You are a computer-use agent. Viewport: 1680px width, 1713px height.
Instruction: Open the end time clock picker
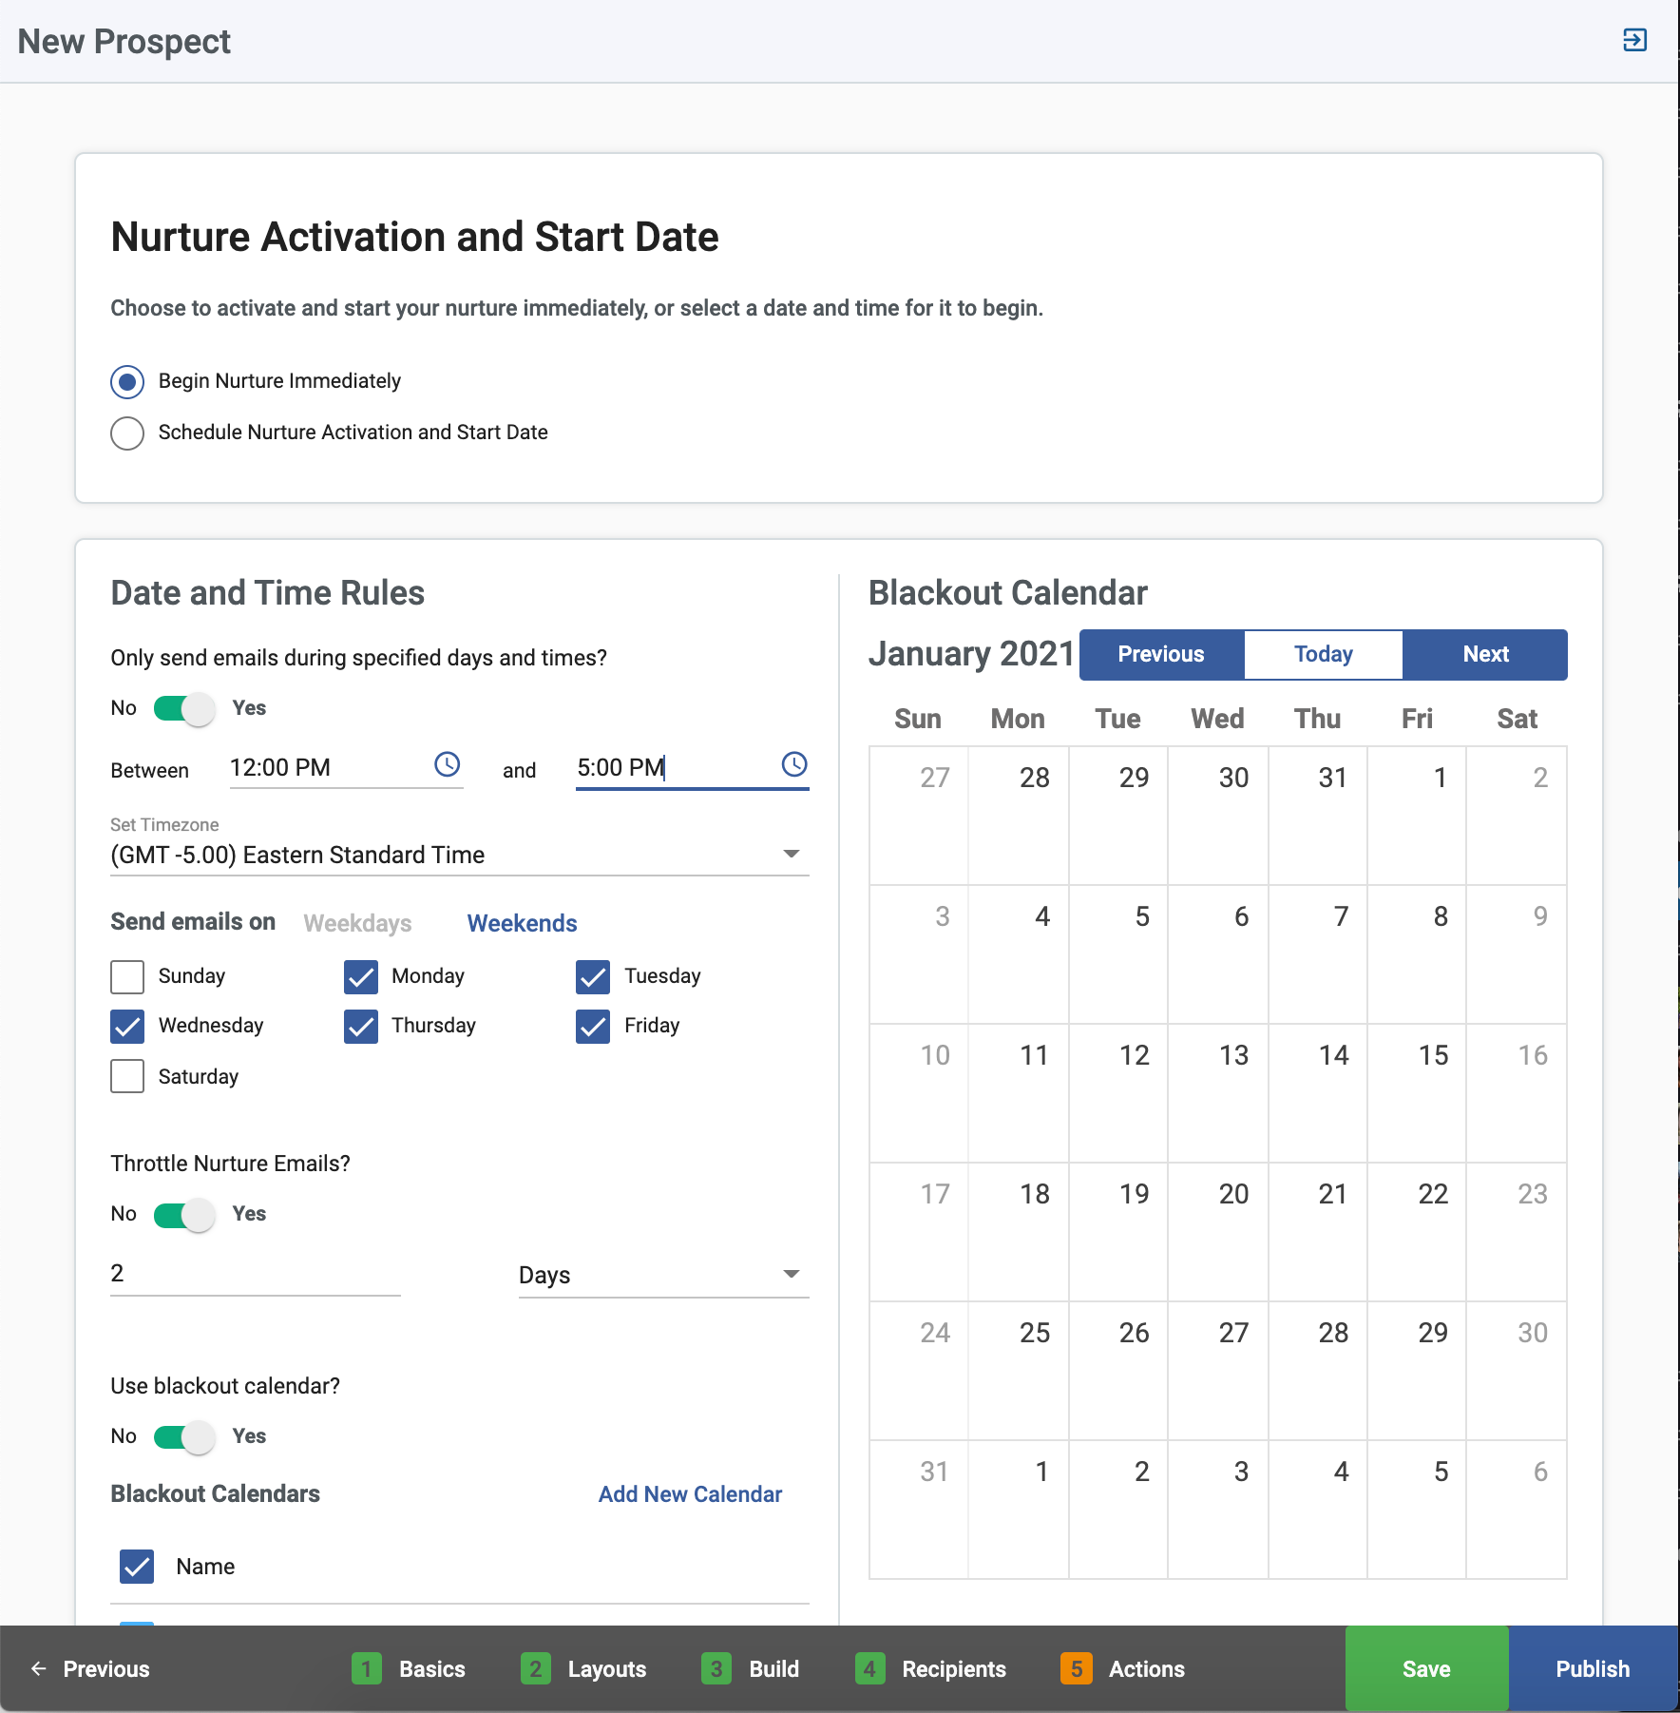point(793,764)
